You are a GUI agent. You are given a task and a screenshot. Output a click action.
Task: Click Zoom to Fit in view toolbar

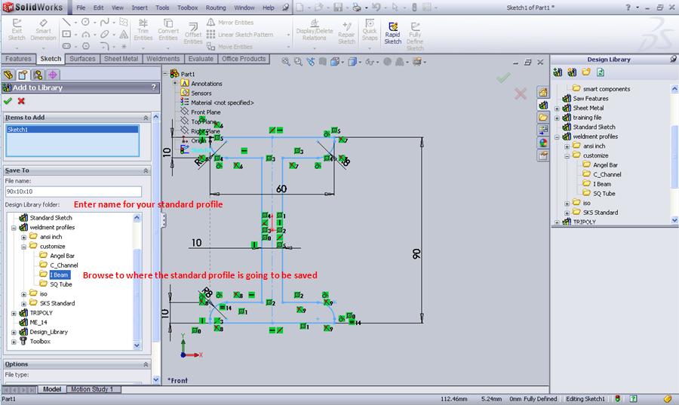285,62
